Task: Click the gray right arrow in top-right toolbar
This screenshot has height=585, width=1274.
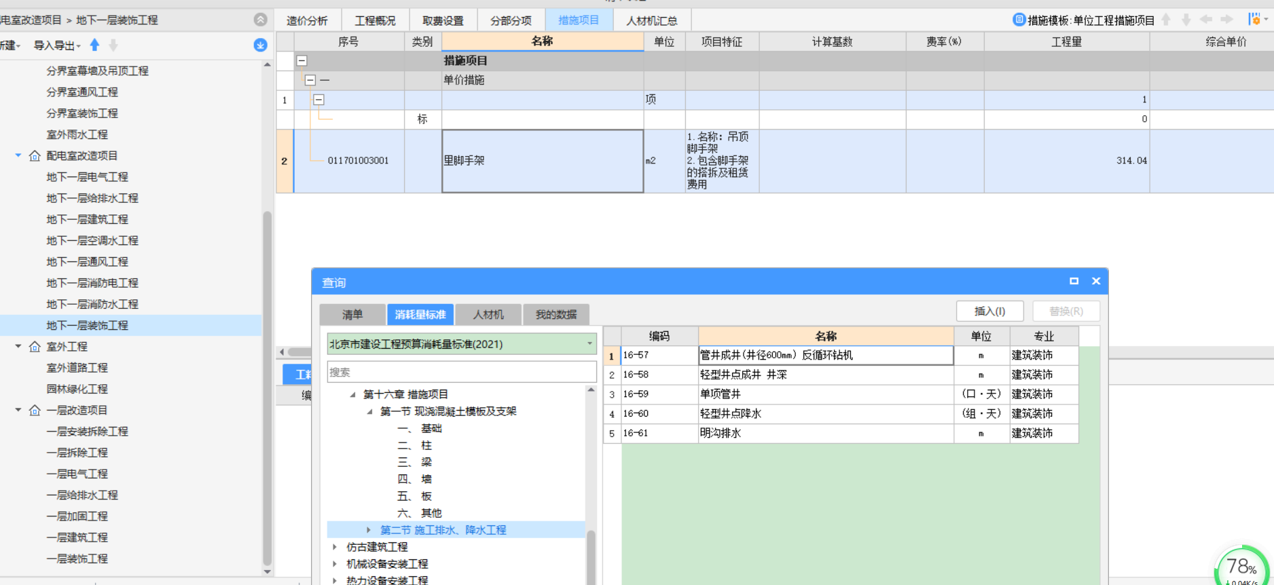Action: [1226, 20]
